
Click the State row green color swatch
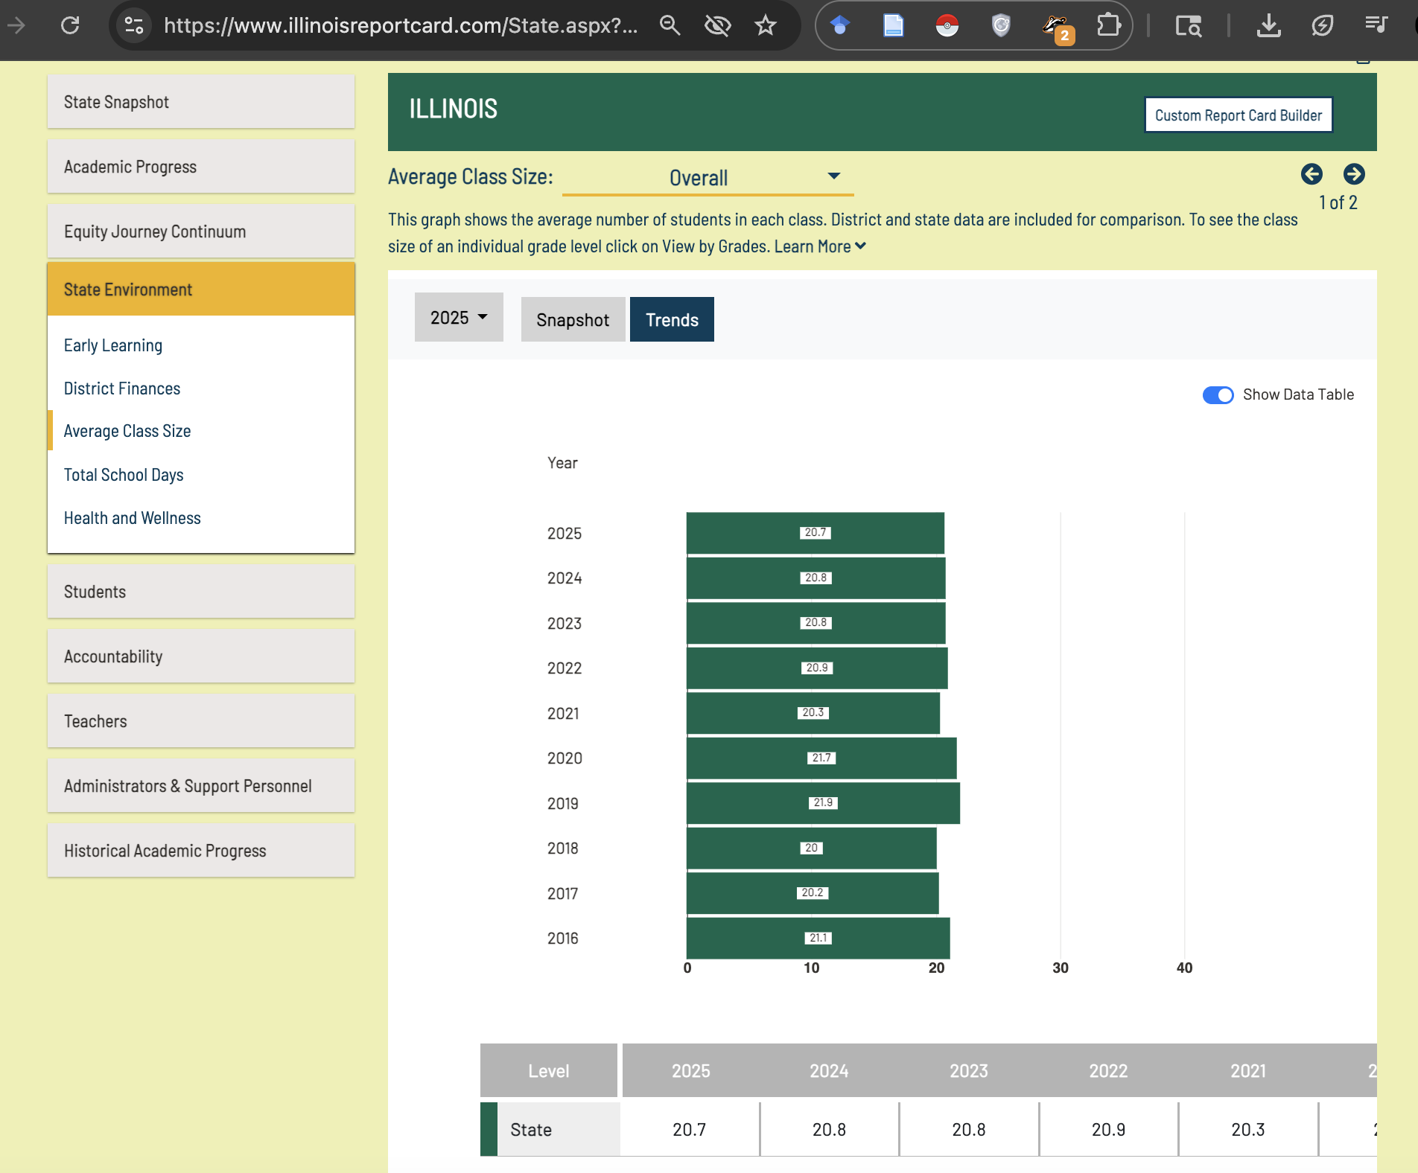(489, 1129)
